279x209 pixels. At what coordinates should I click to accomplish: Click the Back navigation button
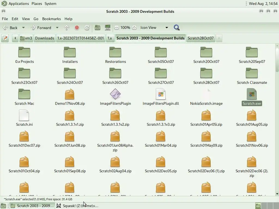coord(10,28)
